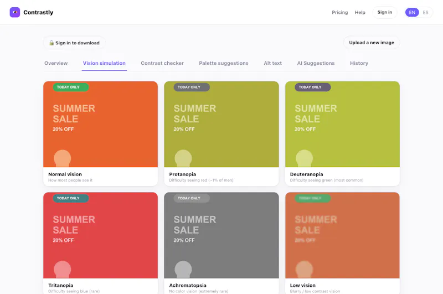443x294 pixels.
Task: Click the Low vision preview image
Action: tap(342, 235)
